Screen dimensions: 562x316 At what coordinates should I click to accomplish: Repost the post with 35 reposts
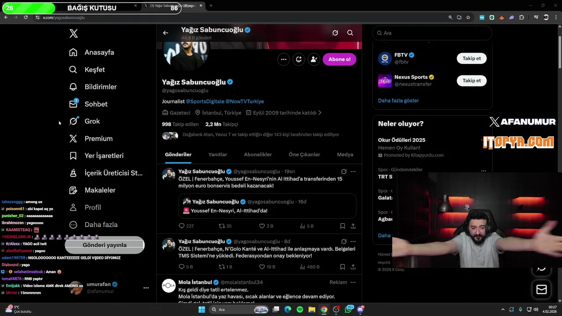(225, 226)
